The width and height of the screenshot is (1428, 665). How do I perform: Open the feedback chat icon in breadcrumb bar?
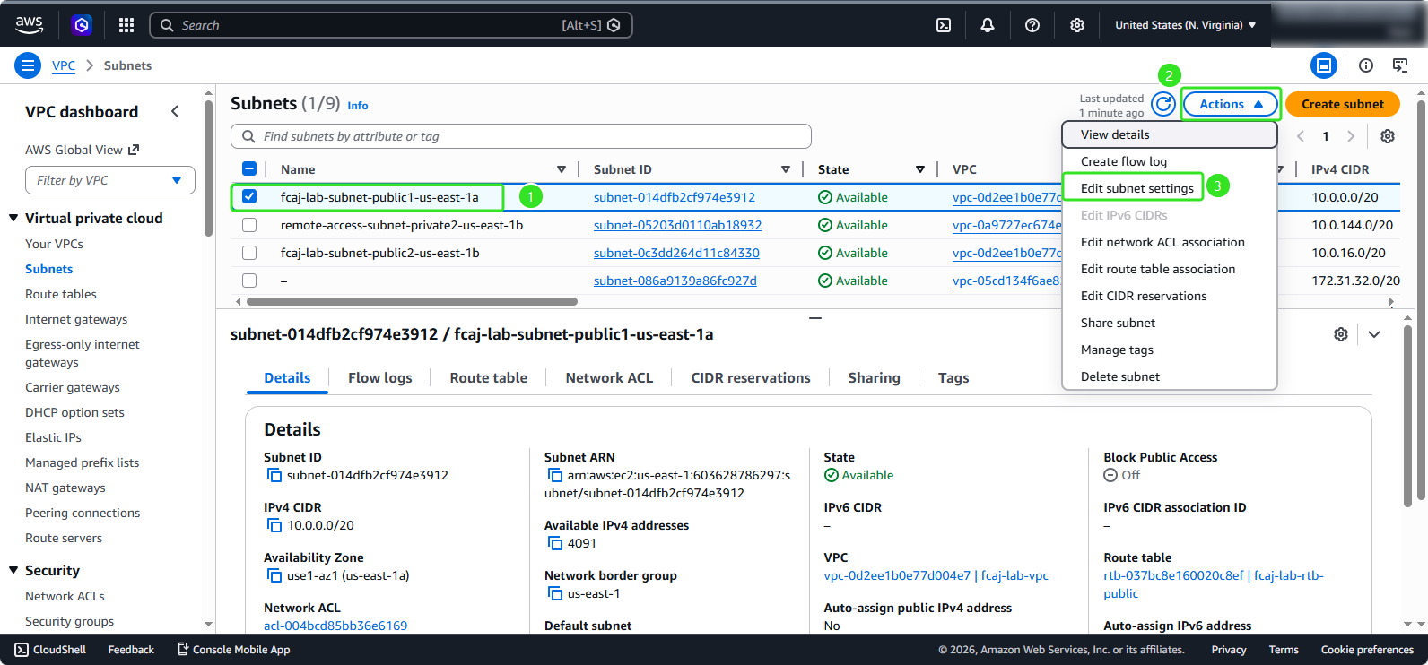point(1400,65)
